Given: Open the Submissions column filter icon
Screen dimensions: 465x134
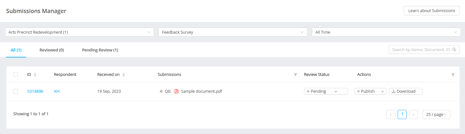Looking at the screenshot, I should tap(295, 75).
